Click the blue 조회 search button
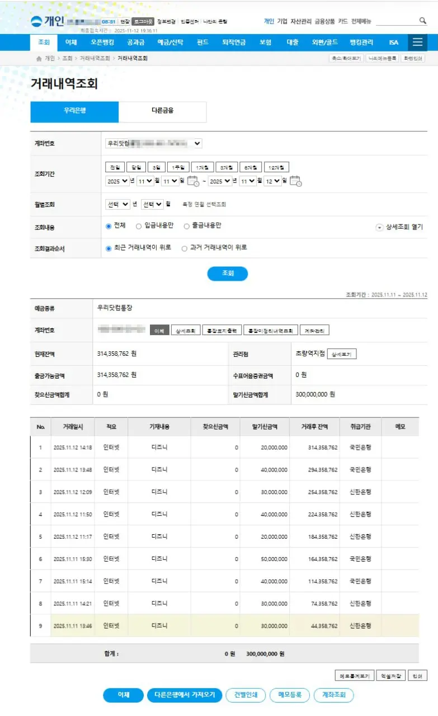Image resolution: width=438 pixels, height=716 pixels. (x=227, y=274)
